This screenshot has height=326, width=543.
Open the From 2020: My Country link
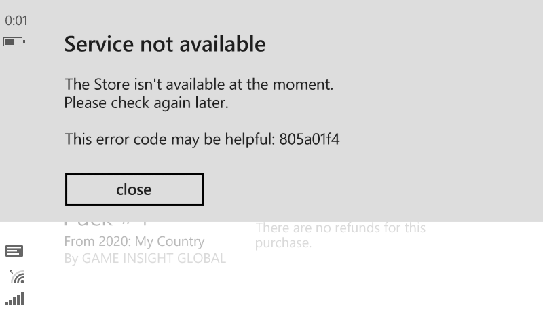(x=134, y=241)
